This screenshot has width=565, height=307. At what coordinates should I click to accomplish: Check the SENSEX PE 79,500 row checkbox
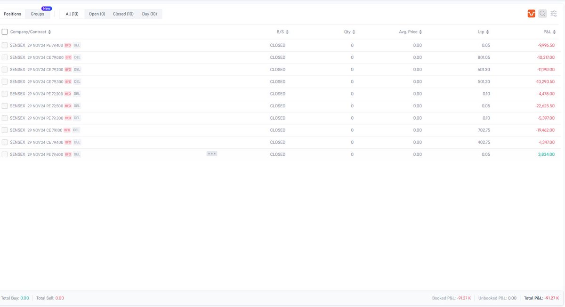pos(5,106)
